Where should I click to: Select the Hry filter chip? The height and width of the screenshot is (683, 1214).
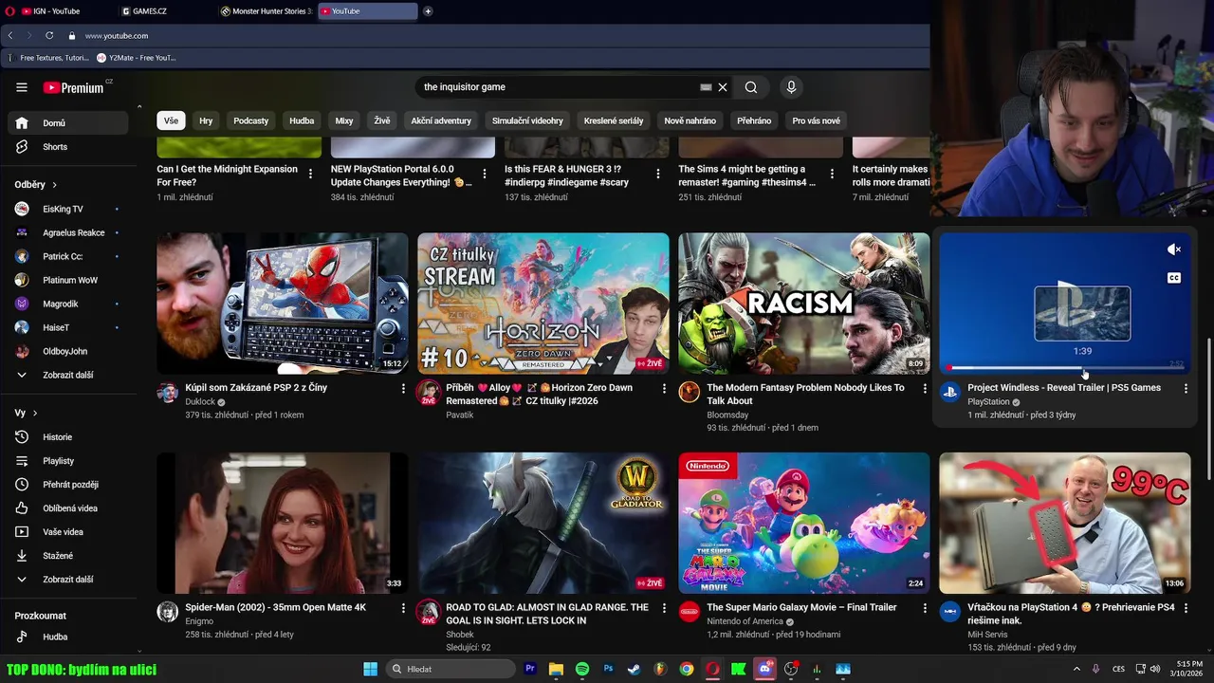pos(206,120)
